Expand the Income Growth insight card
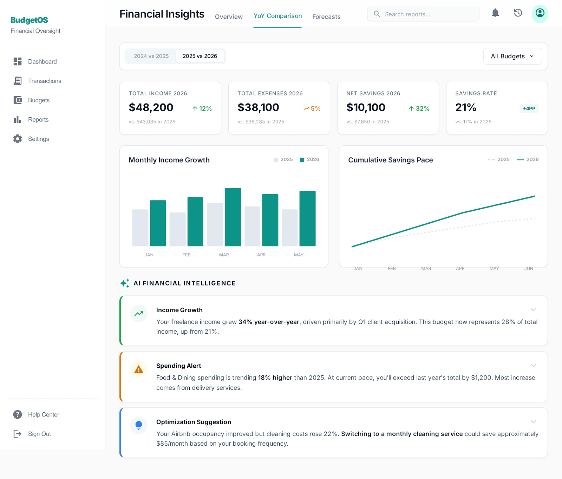 (533, 310)
